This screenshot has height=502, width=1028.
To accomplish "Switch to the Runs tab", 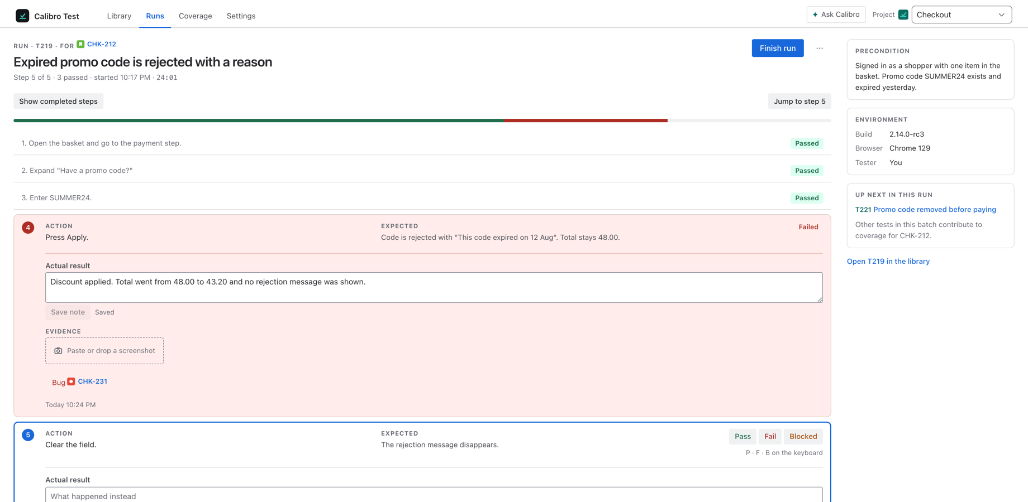I will click(x=155, y=16).
